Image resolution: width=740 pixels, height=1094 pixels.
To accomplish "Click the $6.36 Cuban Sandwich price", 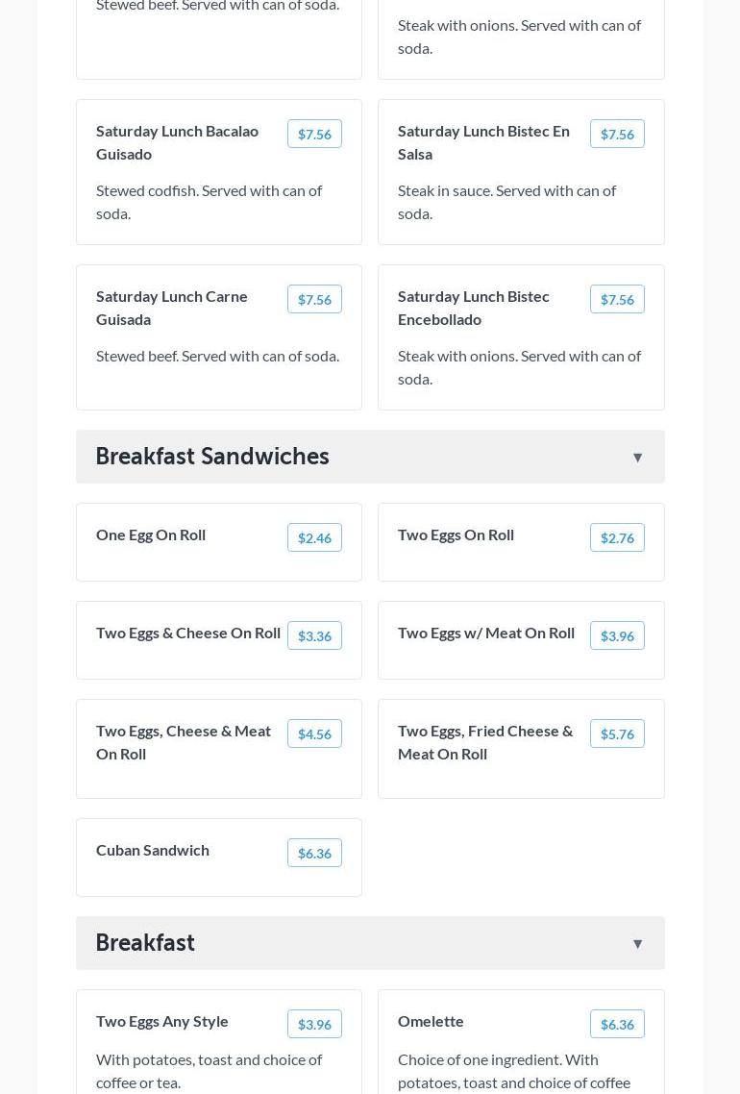I will click(314, 853).
